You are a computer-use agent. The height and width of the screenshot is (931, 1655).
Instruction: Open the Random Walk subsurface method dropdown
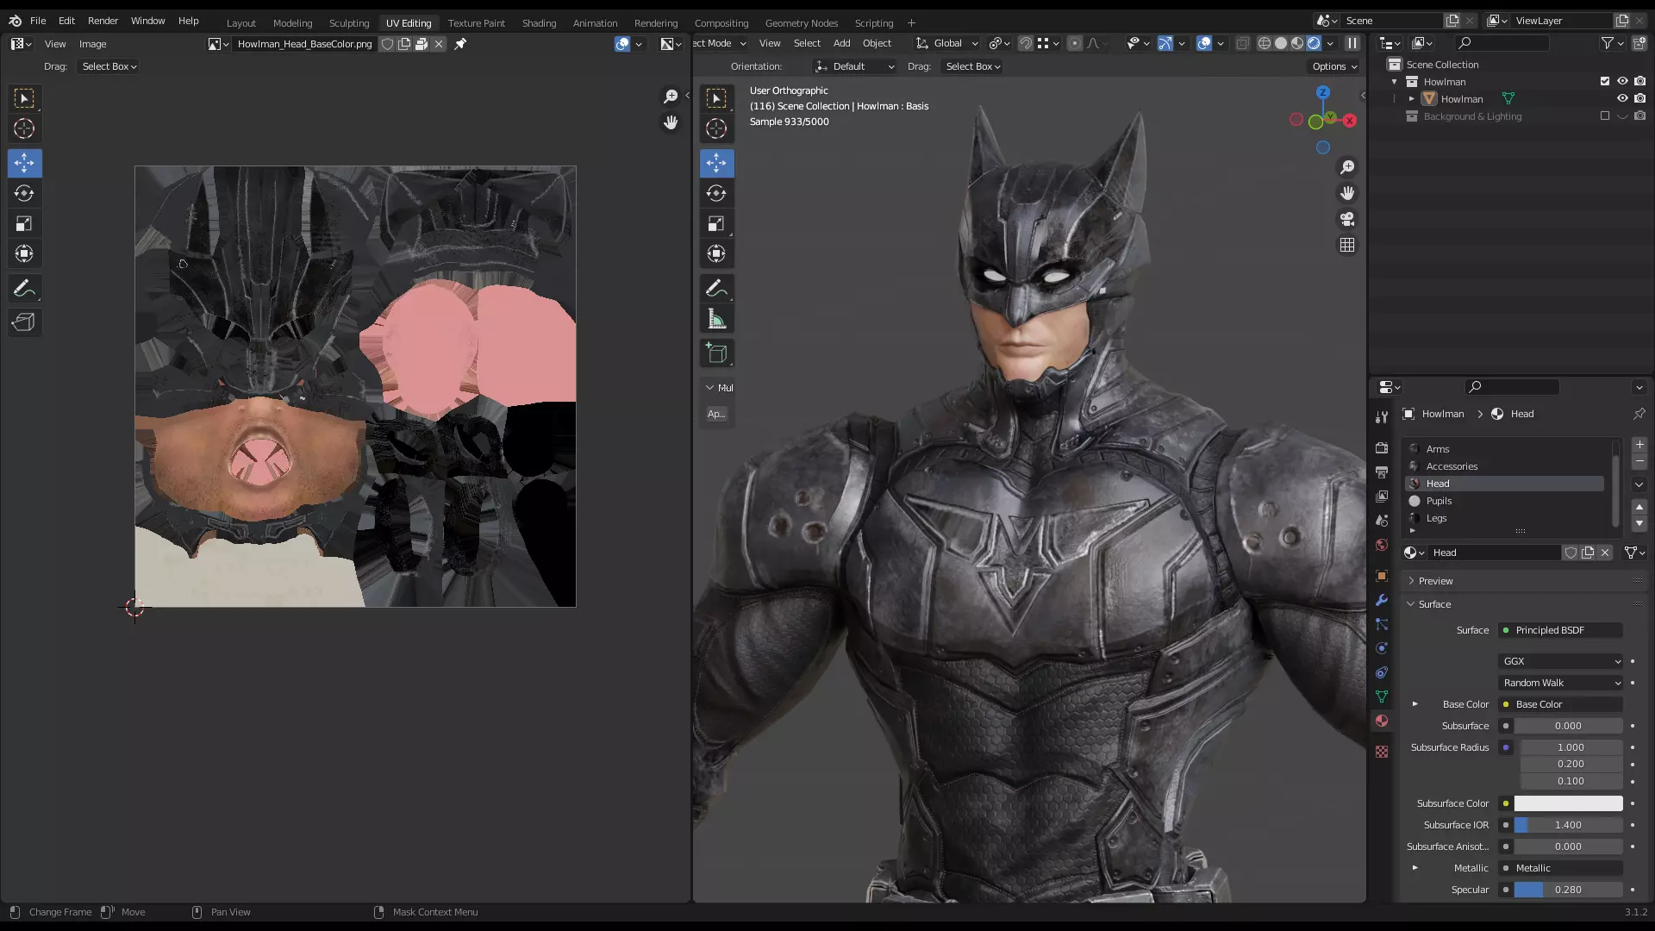click(1561, 683)
